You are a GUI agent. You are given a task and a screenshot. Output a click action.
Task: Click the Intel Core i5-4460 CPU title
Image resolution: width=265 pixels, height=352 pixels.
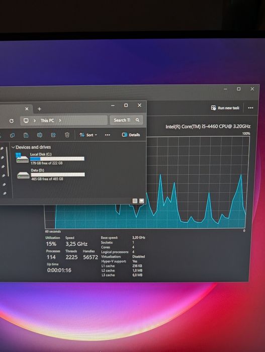(x=208, y=127)
